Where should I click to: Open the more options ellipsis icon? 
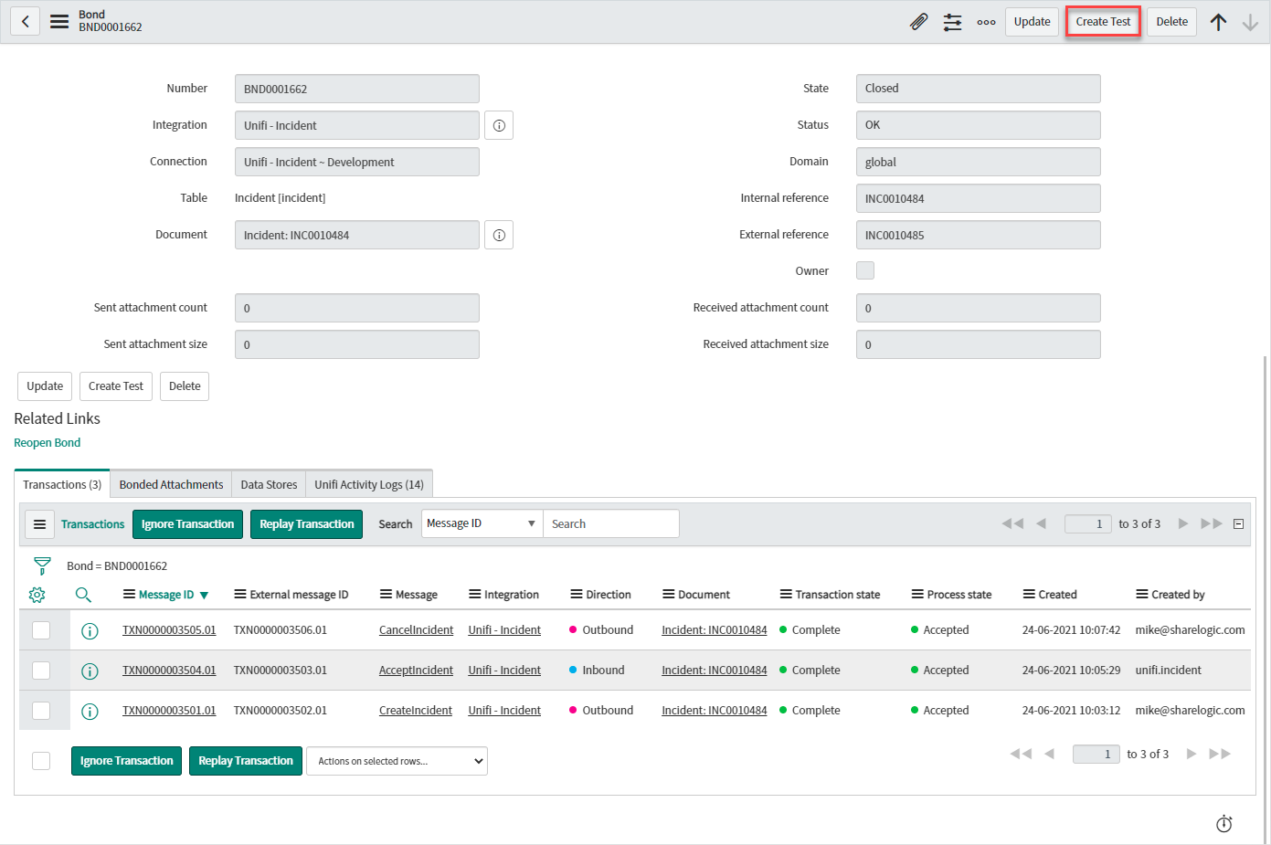[986, 22]
